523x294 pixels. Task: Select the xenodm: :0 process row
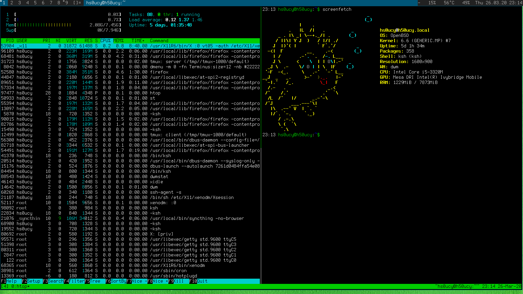(x=130, y=203)
